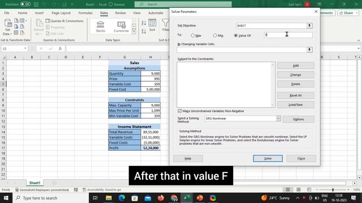
Task: Switch to Page Break Preview view icon
Action: tap(309, 189)
